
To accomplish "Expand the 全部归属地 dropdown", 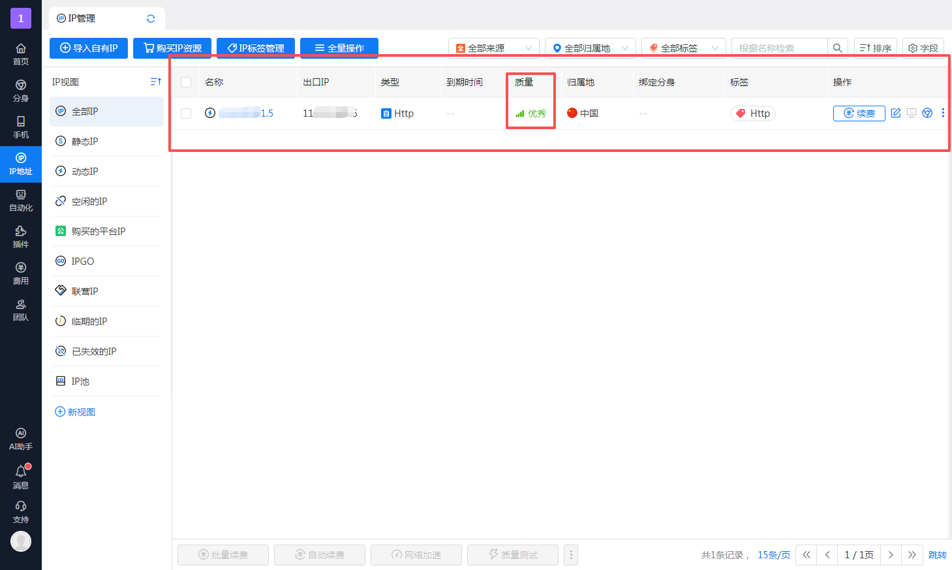I will point(589,47).
